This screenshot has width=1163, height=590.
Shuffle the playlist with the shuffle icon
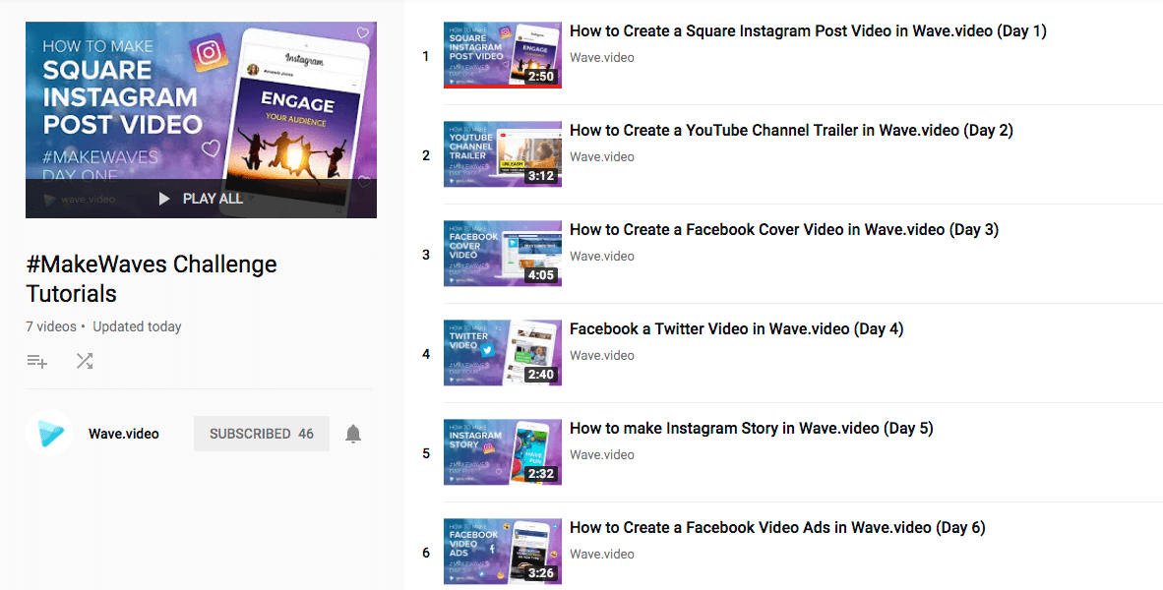click(x=85, y=361)
